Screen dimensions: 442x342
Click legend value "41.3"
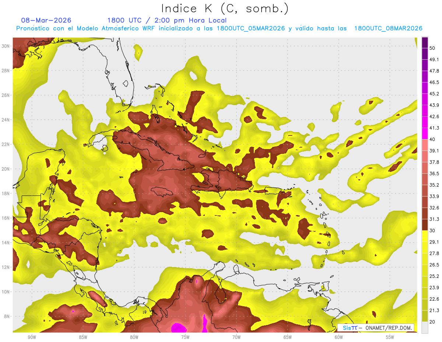point(434,128)
